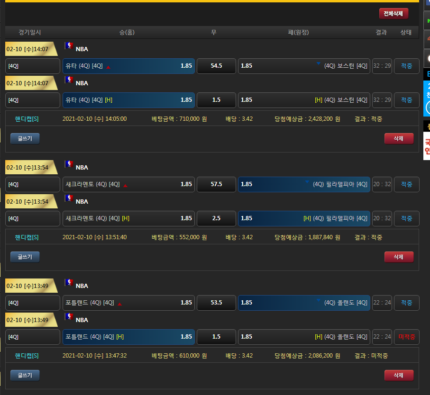Open 글쓰기 under the 710,000 원 bet
Viewport: 430px width, 395px height.
click(25, 138)
